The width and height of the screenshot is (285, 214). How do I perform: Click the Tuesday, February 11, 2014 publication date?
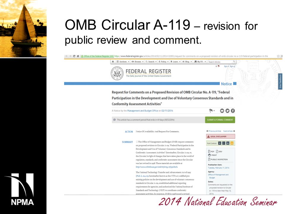click(x=219, y=168)
